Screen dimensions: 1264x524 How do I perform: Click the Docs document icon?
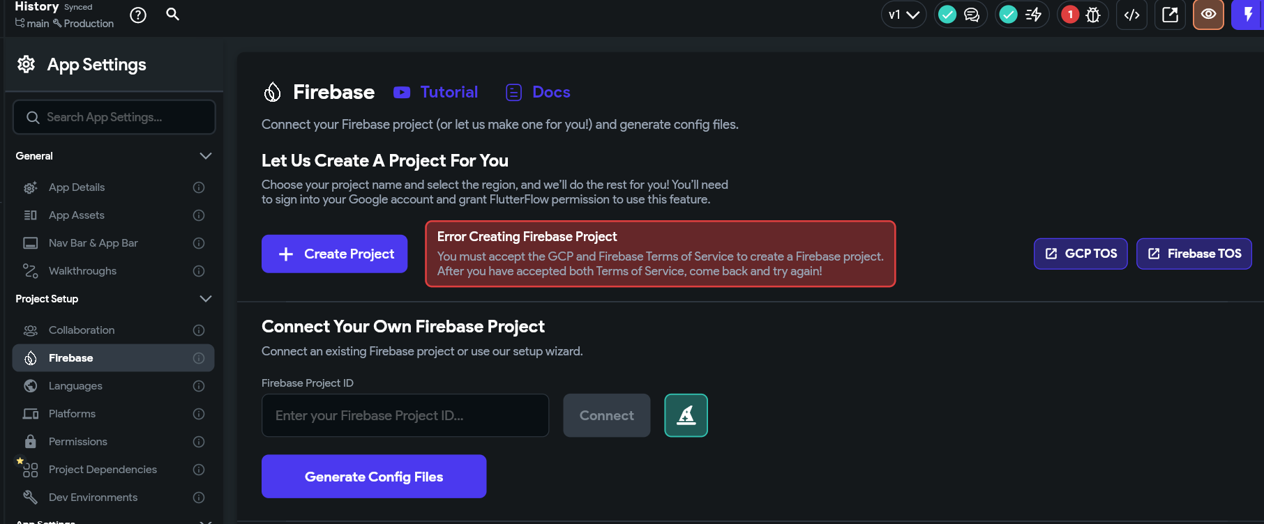coord(513,92)
